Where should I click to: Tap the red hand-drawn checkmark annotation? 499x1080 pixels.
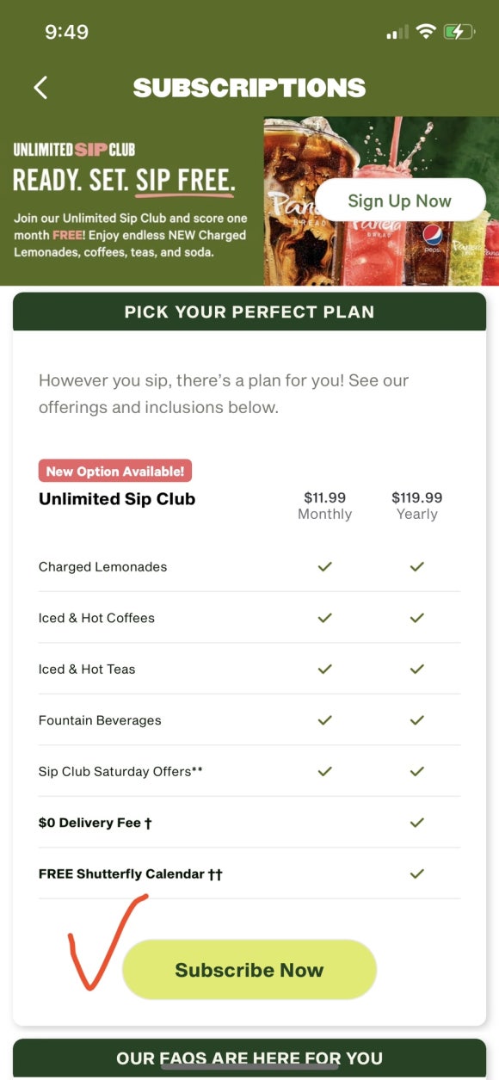point(105,941)
